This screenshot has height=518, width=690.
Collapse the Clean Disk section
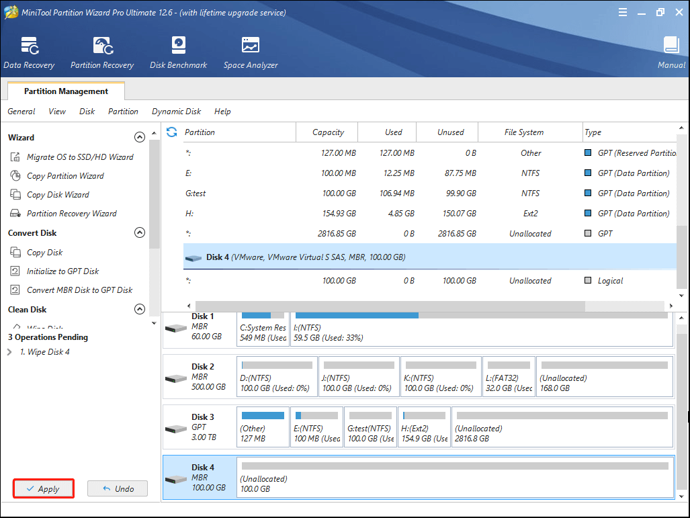(140, 309)
